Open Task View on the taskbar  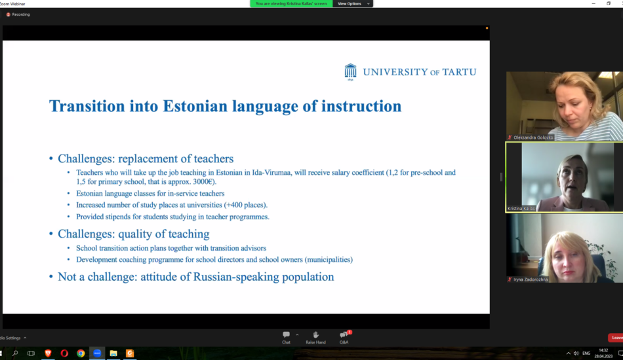coord(31,353)
